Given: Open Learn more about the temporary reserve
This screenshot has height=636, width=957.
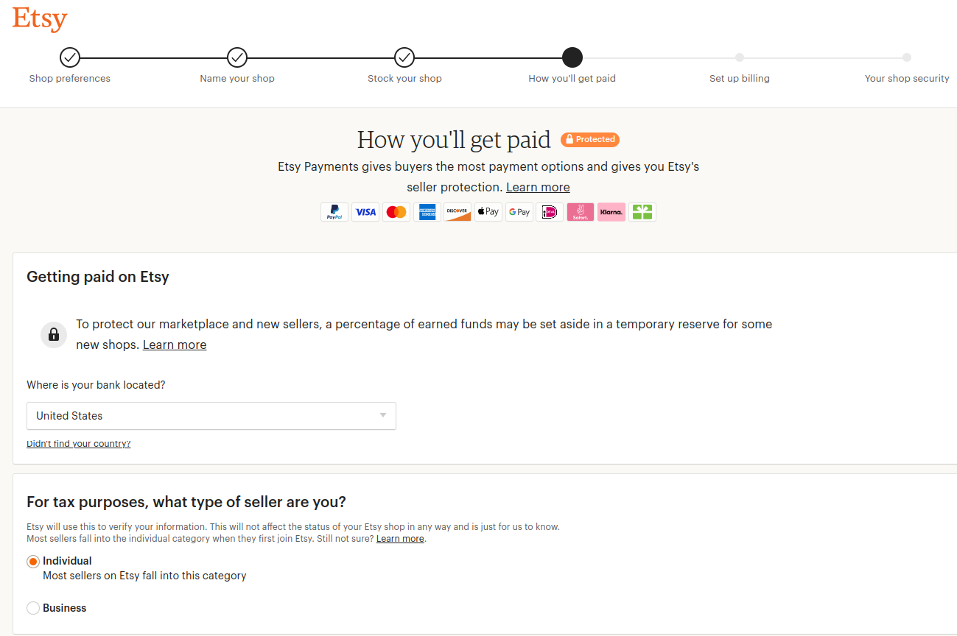Looking at the screenshot, I should 175,344.
